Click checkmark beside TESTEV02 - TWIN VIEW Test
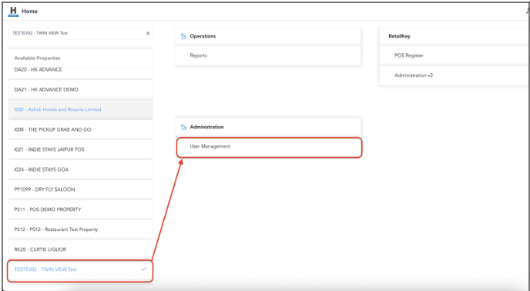530x291 pixels. click(143, 269)
